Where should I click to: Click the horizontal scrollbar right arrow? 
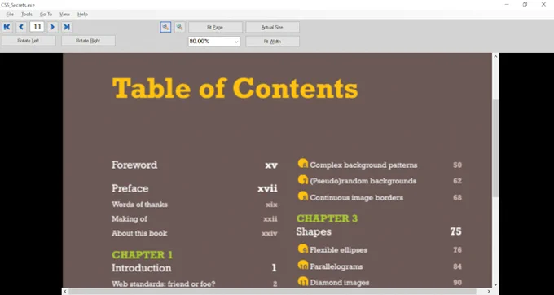489,292
